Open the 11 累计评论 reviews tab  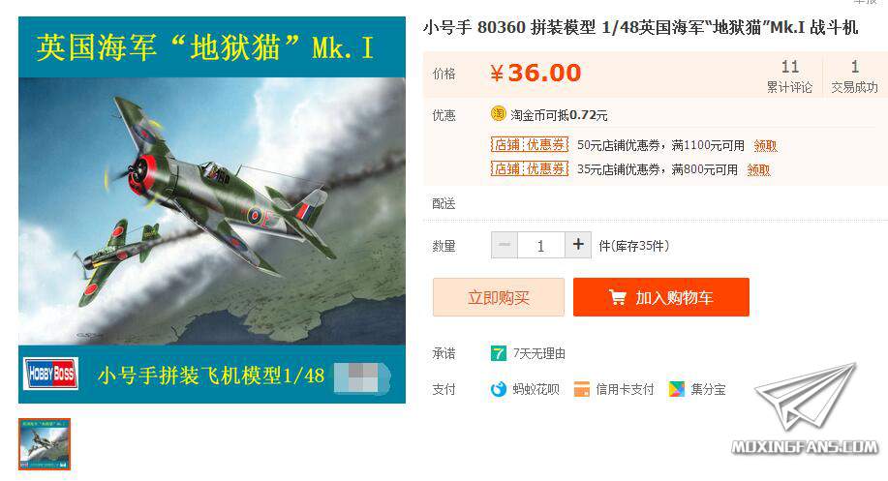coord(789,76)
